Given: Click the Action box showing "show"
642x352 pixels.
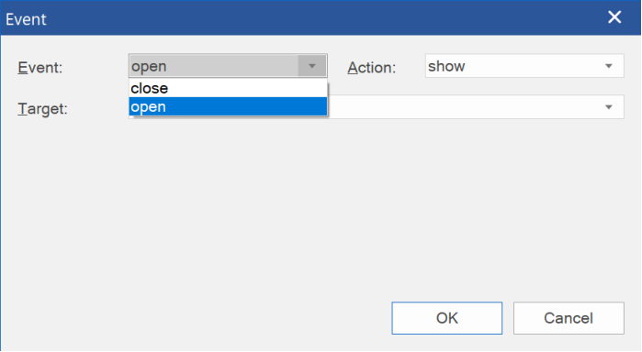Looking at the screenshot, I should click(524, 66).
